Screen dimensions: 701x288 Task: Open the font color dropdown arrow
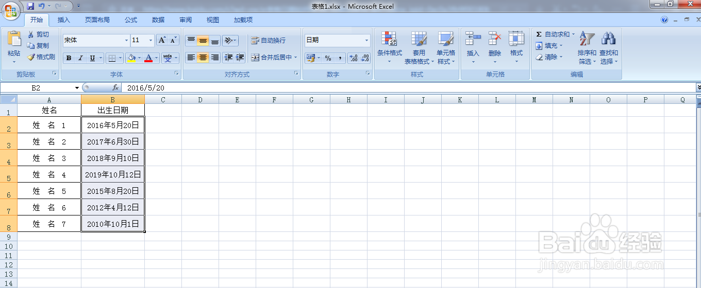click(x=157, y=58)
